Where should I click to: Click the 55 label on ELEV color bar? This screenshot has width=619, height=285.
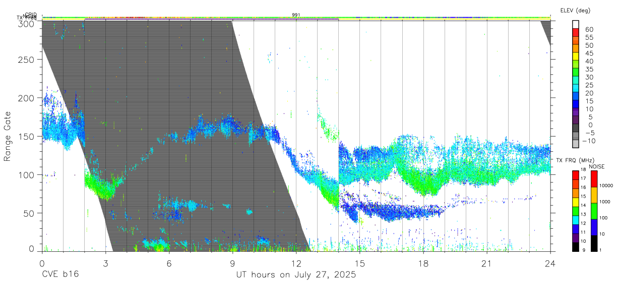[589, 37]
